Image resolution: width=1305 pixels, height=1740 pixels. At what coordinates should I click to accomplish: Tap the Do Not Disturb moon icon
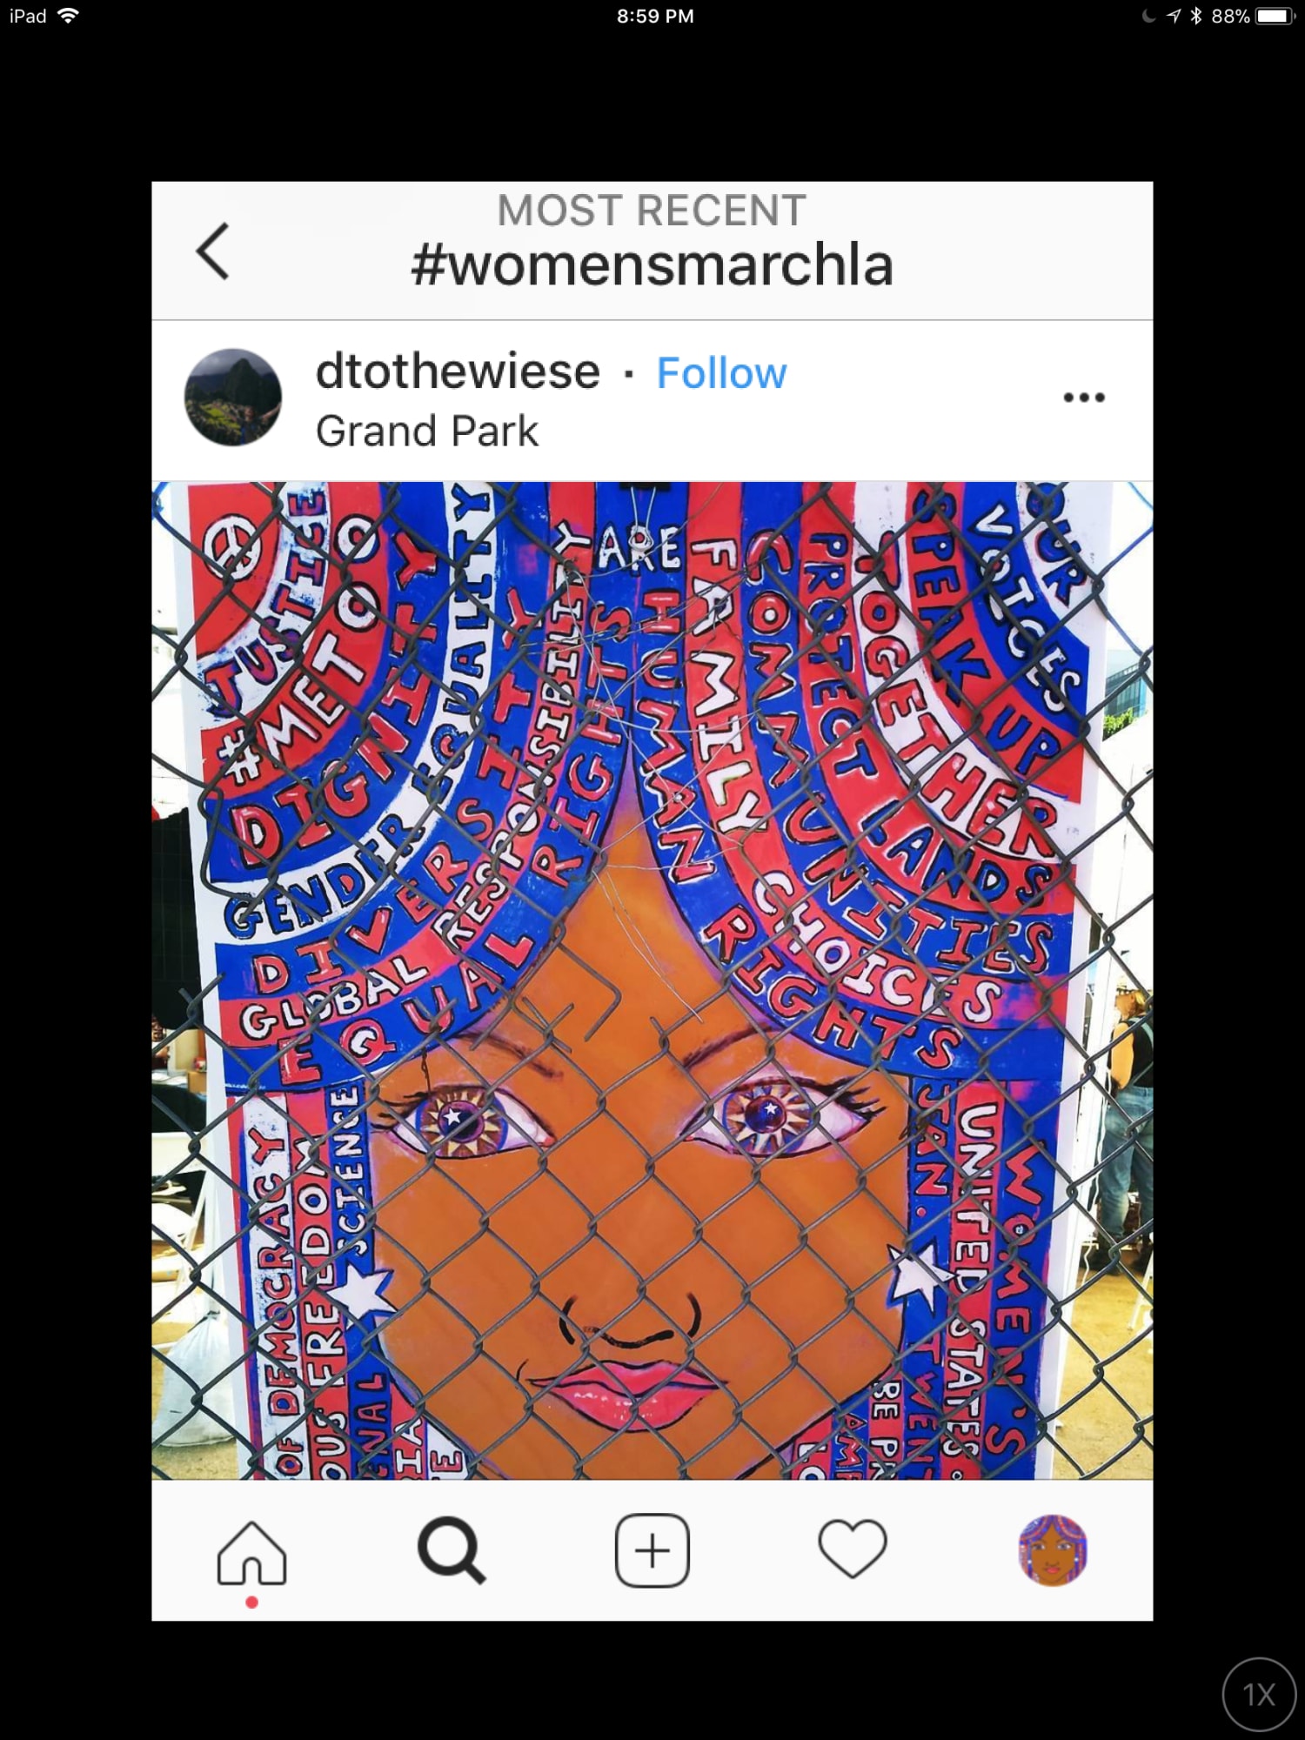click(1149, 16)
